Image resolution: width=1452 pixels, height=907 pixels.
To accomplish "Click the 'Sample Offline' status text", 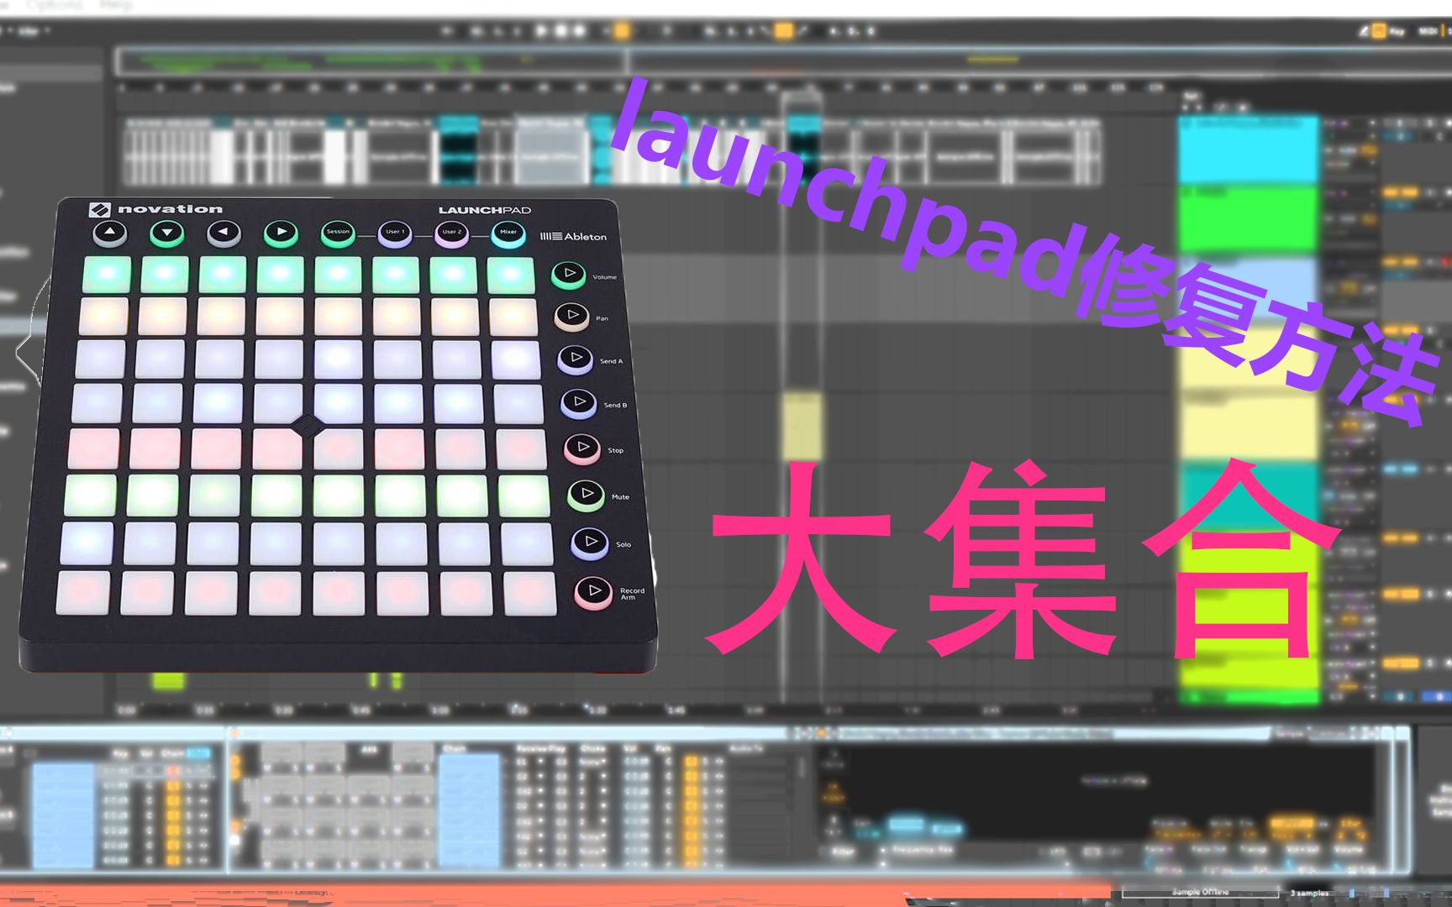I will [x=1200, y=892].
